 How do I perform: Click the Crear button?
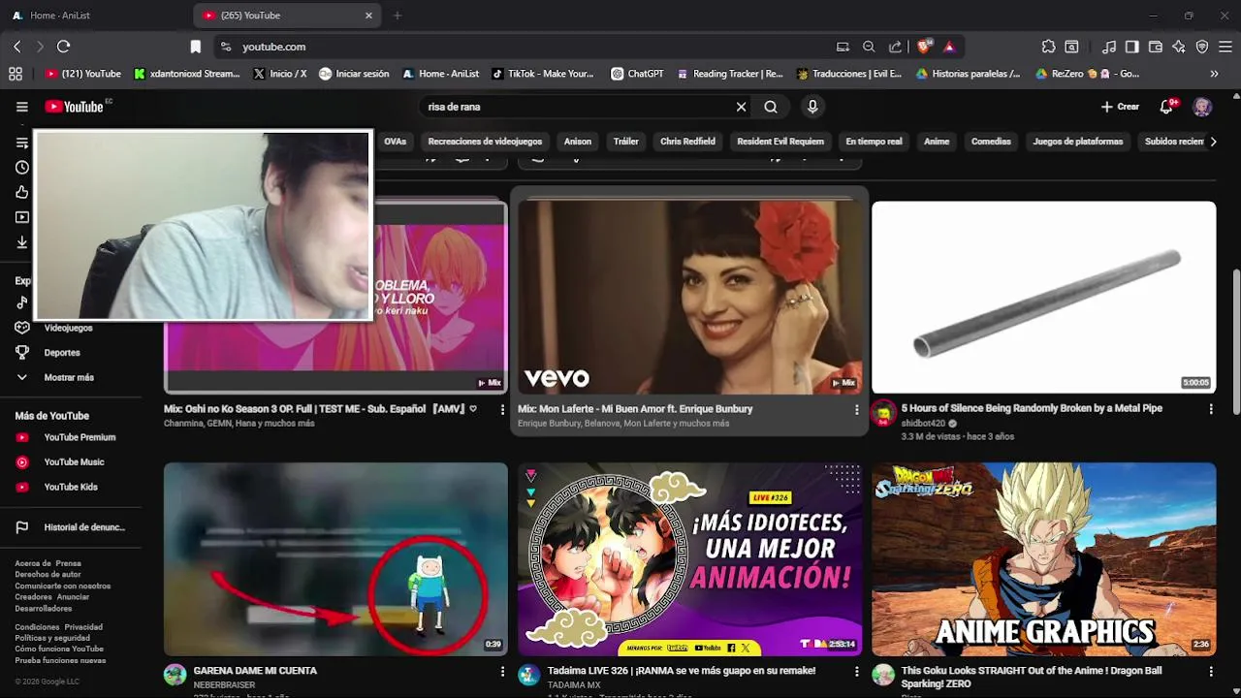click(x=1120, y=107)
